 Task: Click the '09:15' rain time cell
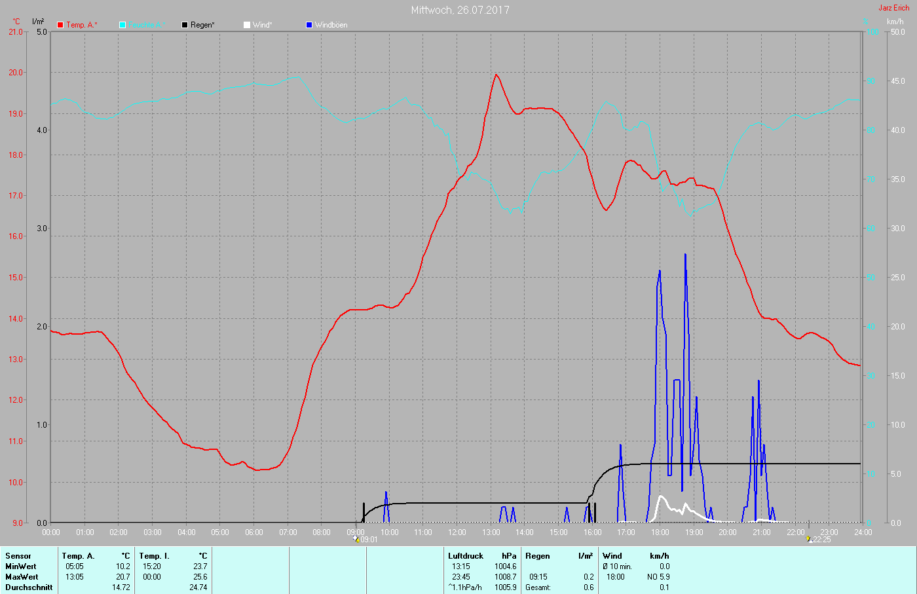click(x=538, y=577)
